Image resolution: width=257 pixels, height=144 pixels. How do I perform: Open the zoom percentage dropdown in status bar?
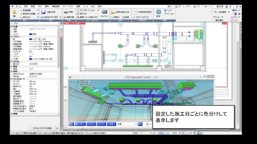coord(179,133)
